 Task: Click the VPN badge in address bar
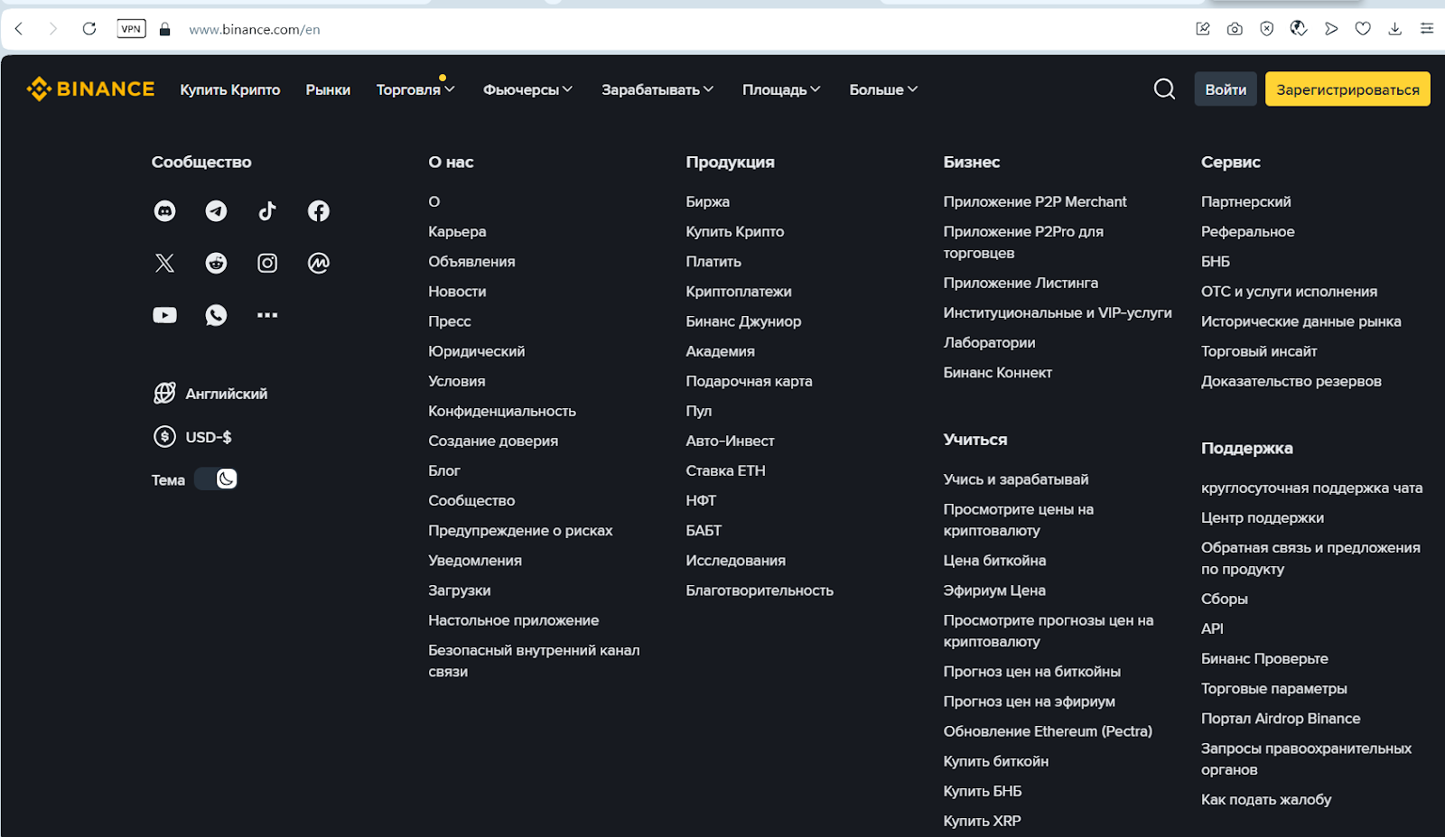(131, 29)
